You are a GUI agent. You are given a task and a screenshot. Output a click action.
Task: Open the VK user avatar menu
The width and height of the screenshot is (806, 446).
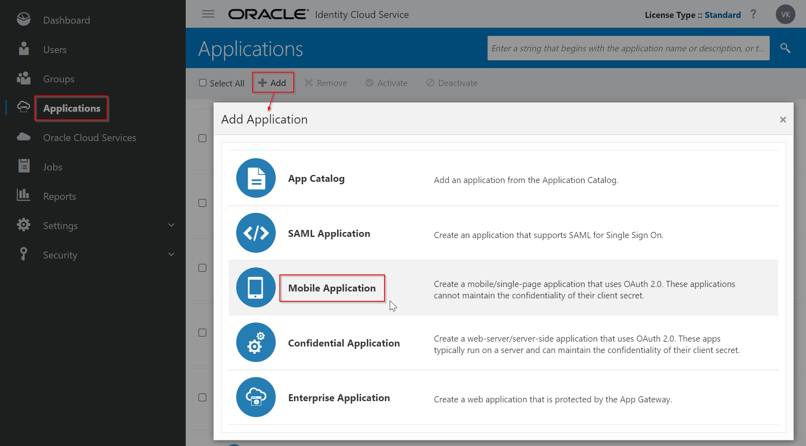(785, 14)
